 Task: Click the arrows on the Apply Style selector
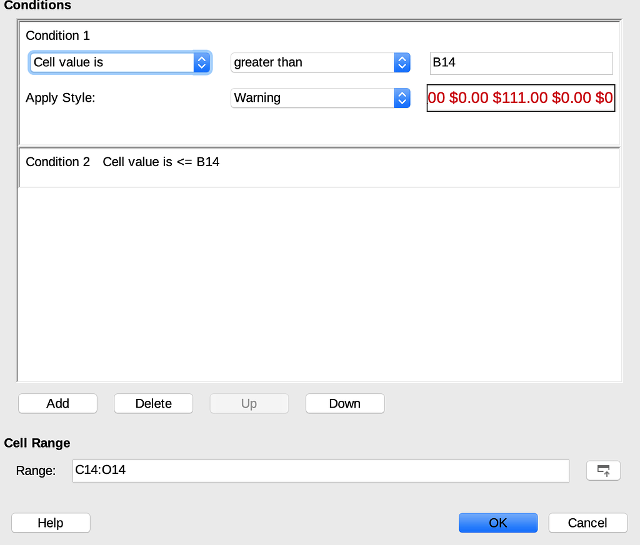tap(402, 98)
